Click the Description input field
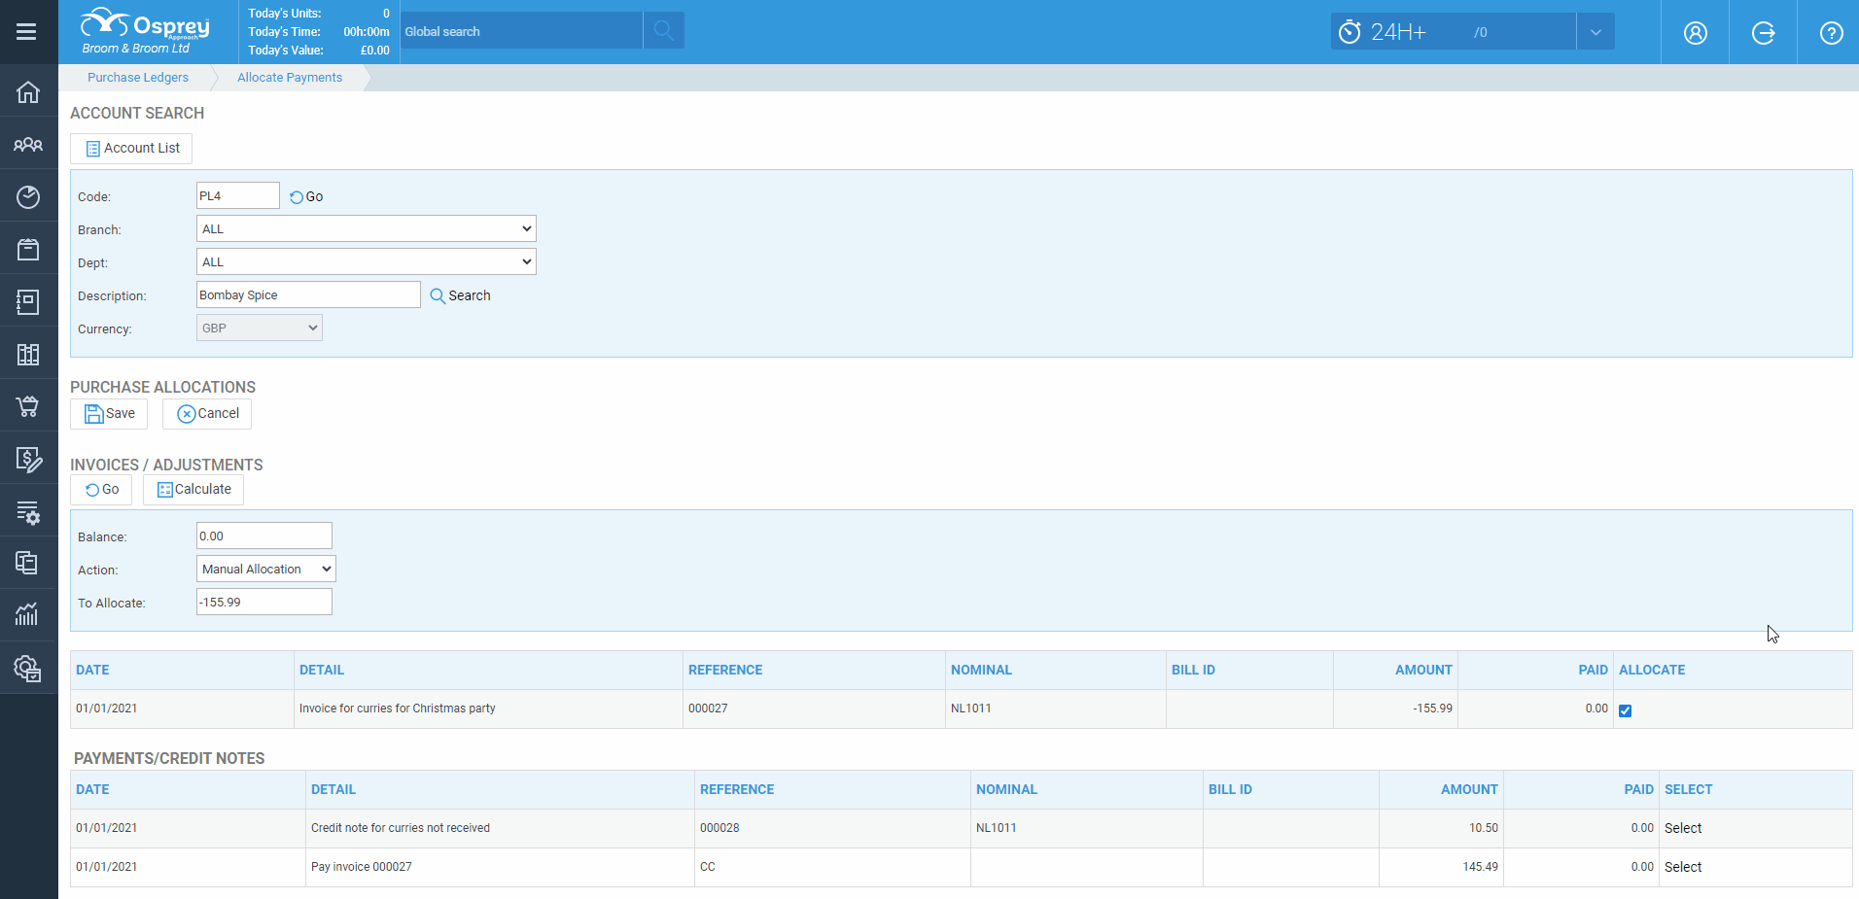This screenshot has height=899, width=1859. (x=308, y=295)
